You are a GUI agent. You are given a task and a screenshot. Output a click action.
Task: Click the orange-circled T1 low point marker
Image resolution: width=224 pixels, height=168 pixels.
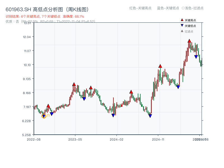pos(44,116)
